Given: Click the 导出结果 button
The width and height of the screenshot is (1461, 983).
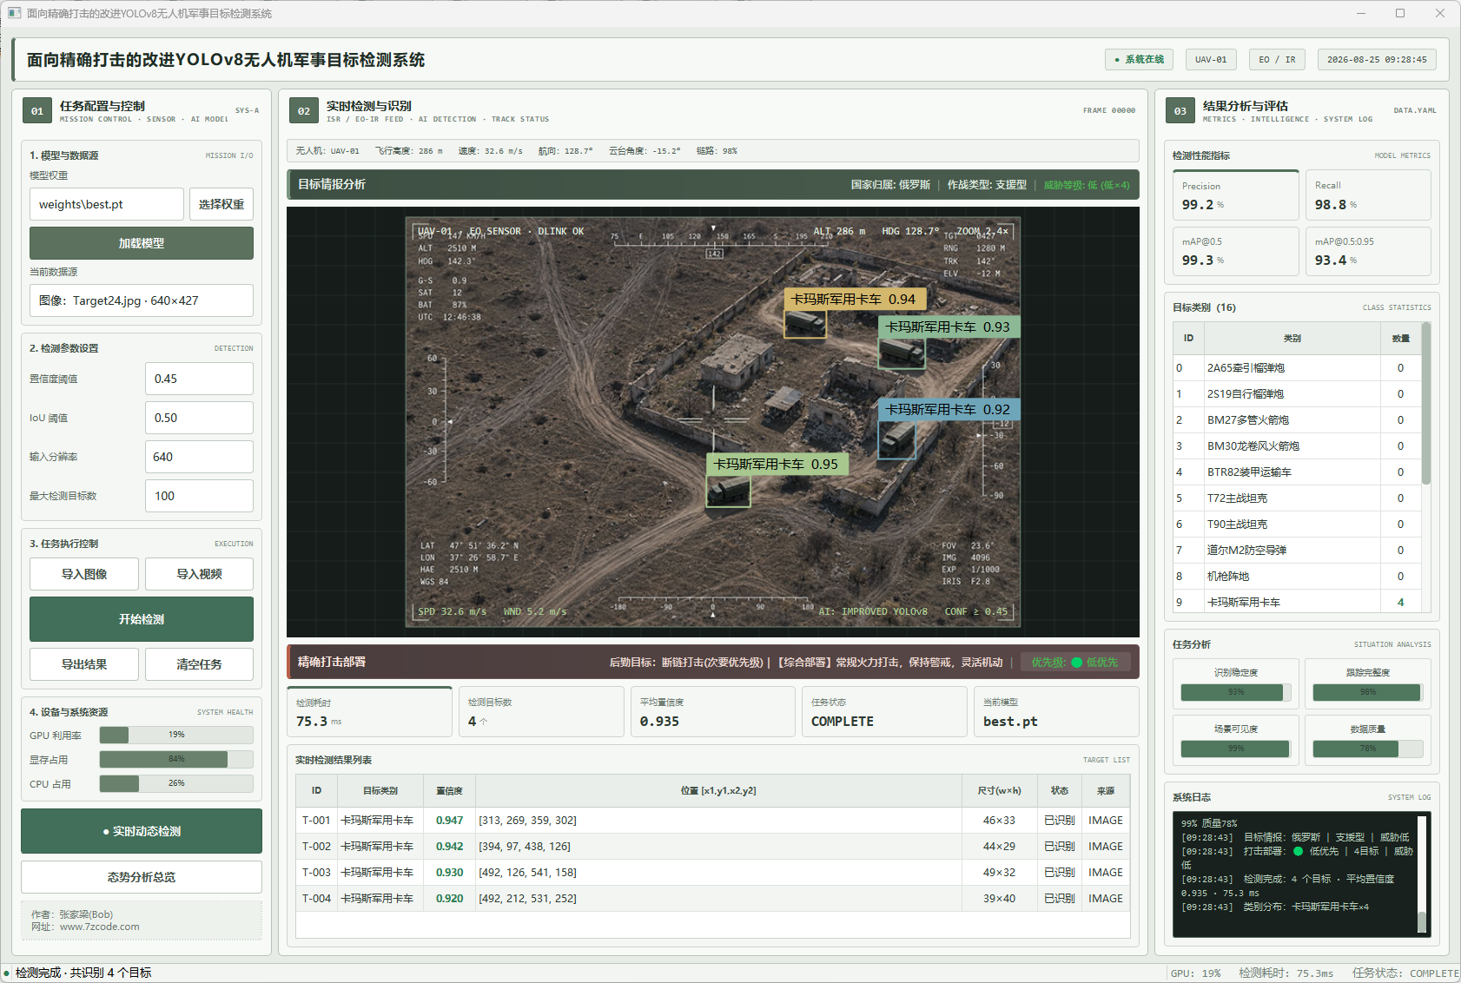Looking at the screenshot, I should tap(84, 664).
